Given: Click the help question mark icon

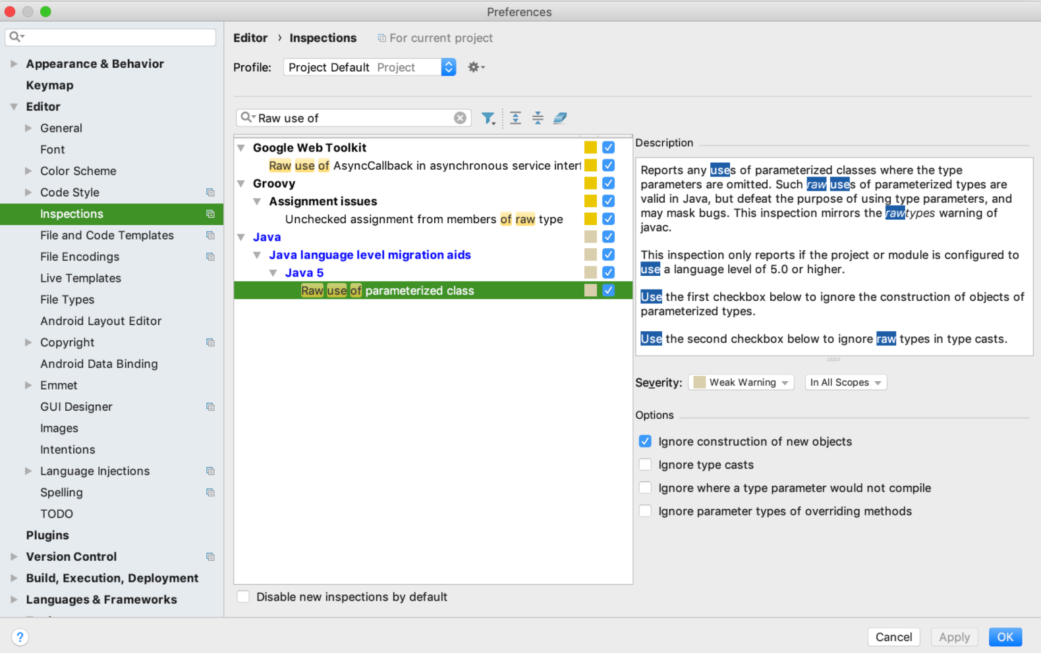Looking at the screenshot, I should click(20, 637).
